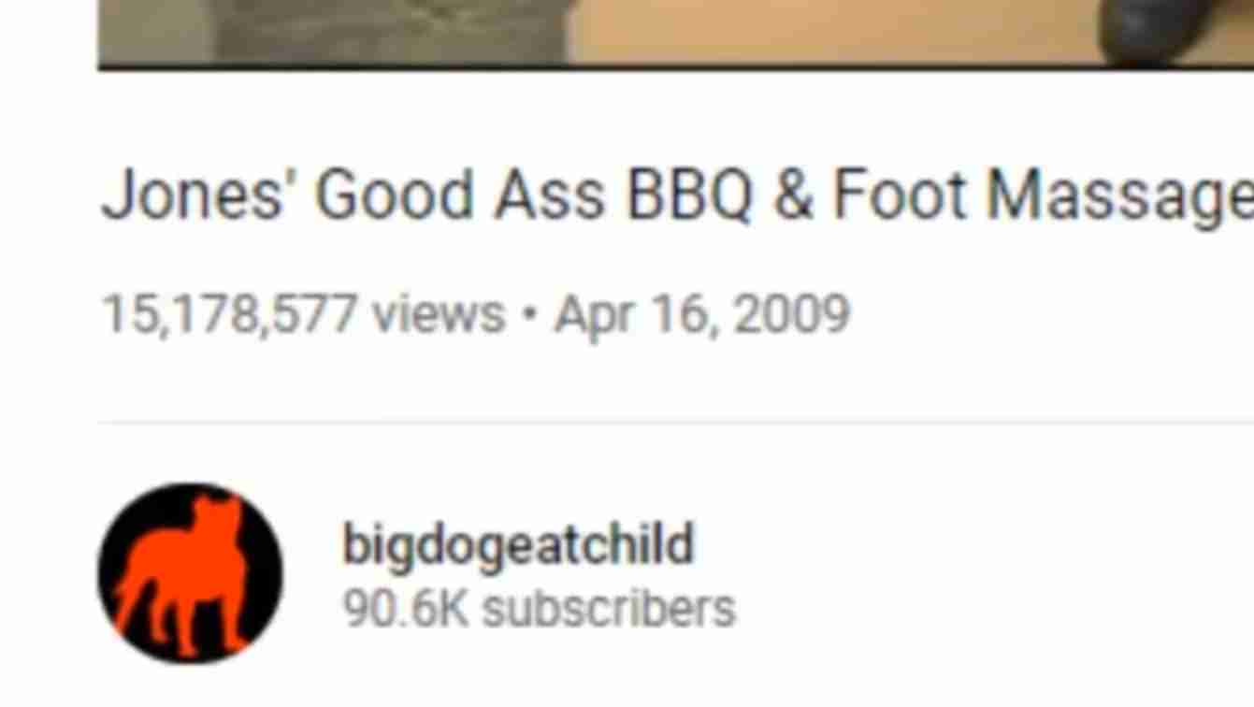The width and height of the screenshot is (1254, 707).
Task: Click the word 'views' in the stats line
Action: pyautogui.click(x=439, y=313)
